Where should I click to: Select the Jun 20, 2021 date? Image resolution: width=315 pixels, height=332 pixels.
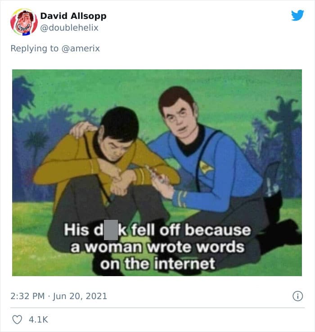pyautogui.click(x=80, y=296)
